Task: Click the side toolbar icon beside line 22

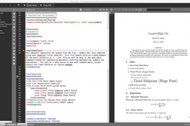Action: pyautogui.click(x=14, y=20)
